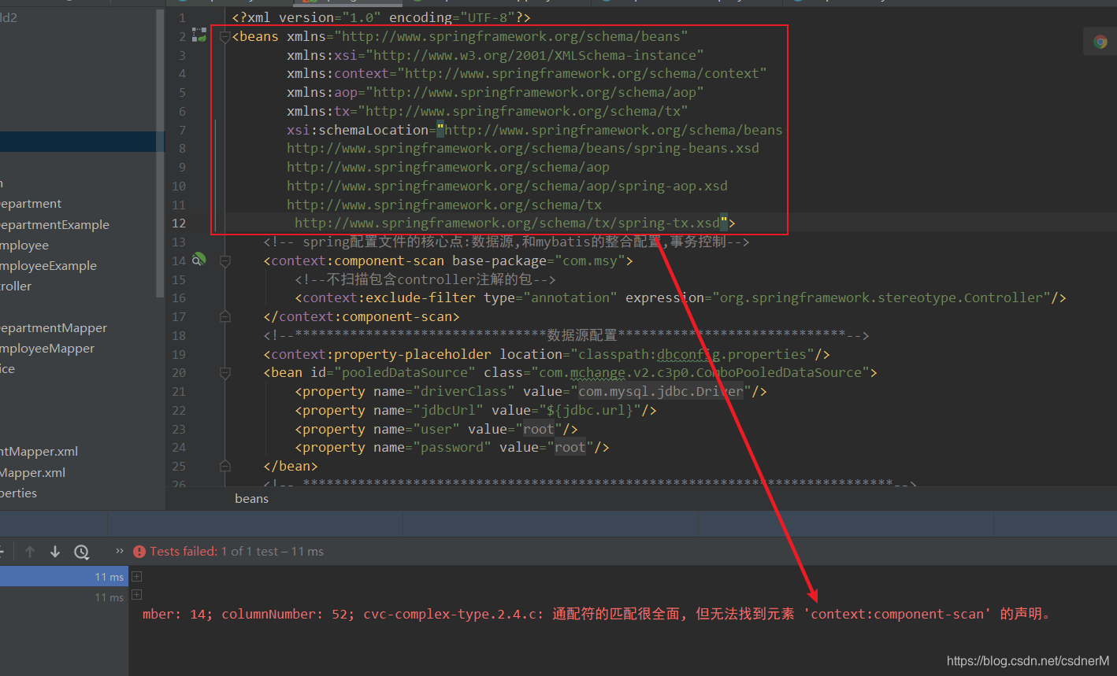Click the 'cvc-complex-type.2.4.c' error text
Image resolution: width=1117 pixels, height=676 pixels.
click(453, 614)
